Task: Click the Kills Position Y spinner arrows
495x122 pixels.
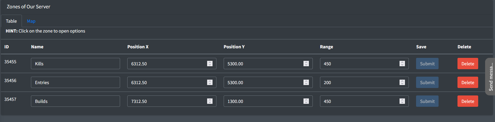Action: tap(306, 64)
